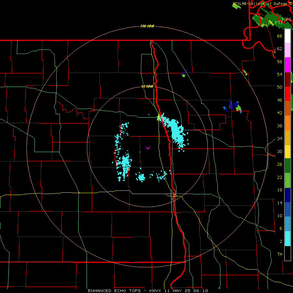Viewport: 293px width, 293px height.
Task: Select the "62" legend value
Action: coord(280,49)
